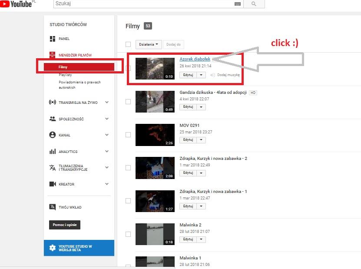The width and height of the screenshot is (361, 269).
Task: Click the YouTube Studio beta gear icon
Action: click(53, 248)
